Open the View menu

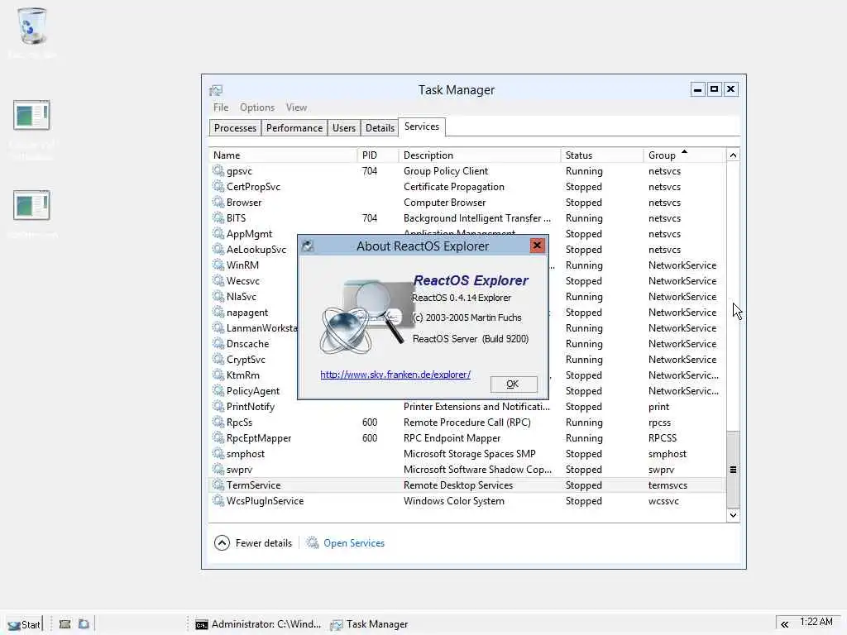[x=296, y=107]
